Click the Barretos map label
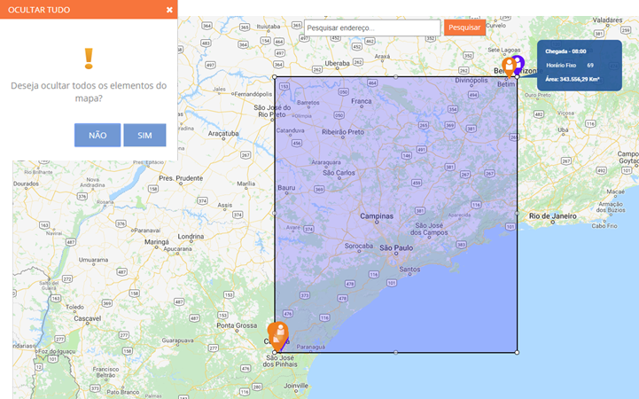The width and height of the screenshot is (639, 399). click(308, 102)
